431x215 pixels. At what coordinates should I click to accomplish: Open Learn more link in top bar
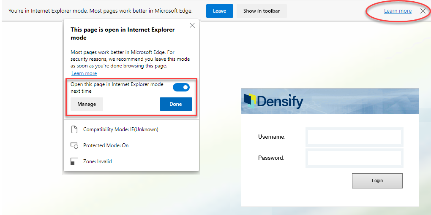(x=398, y=11)
